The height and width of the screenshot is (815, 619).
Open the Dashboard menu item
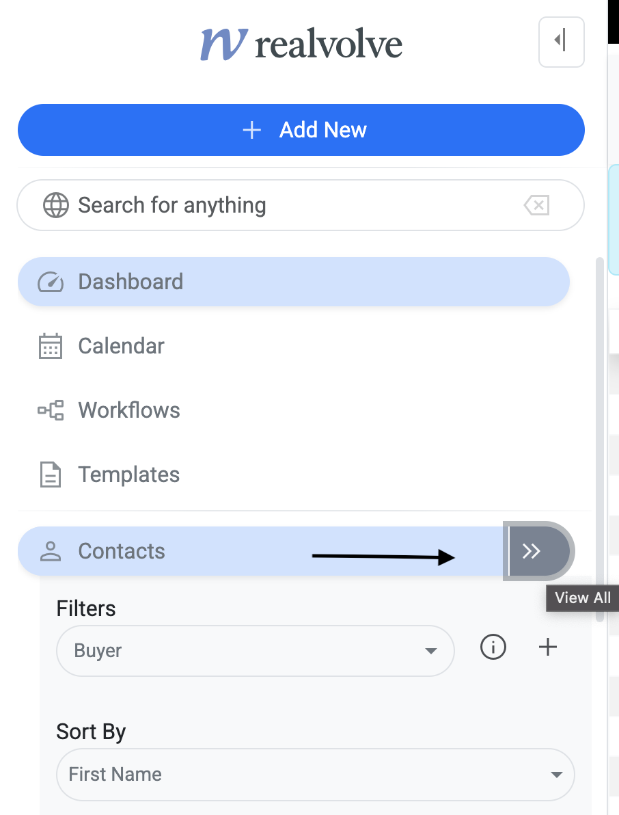tap(130, 282)
